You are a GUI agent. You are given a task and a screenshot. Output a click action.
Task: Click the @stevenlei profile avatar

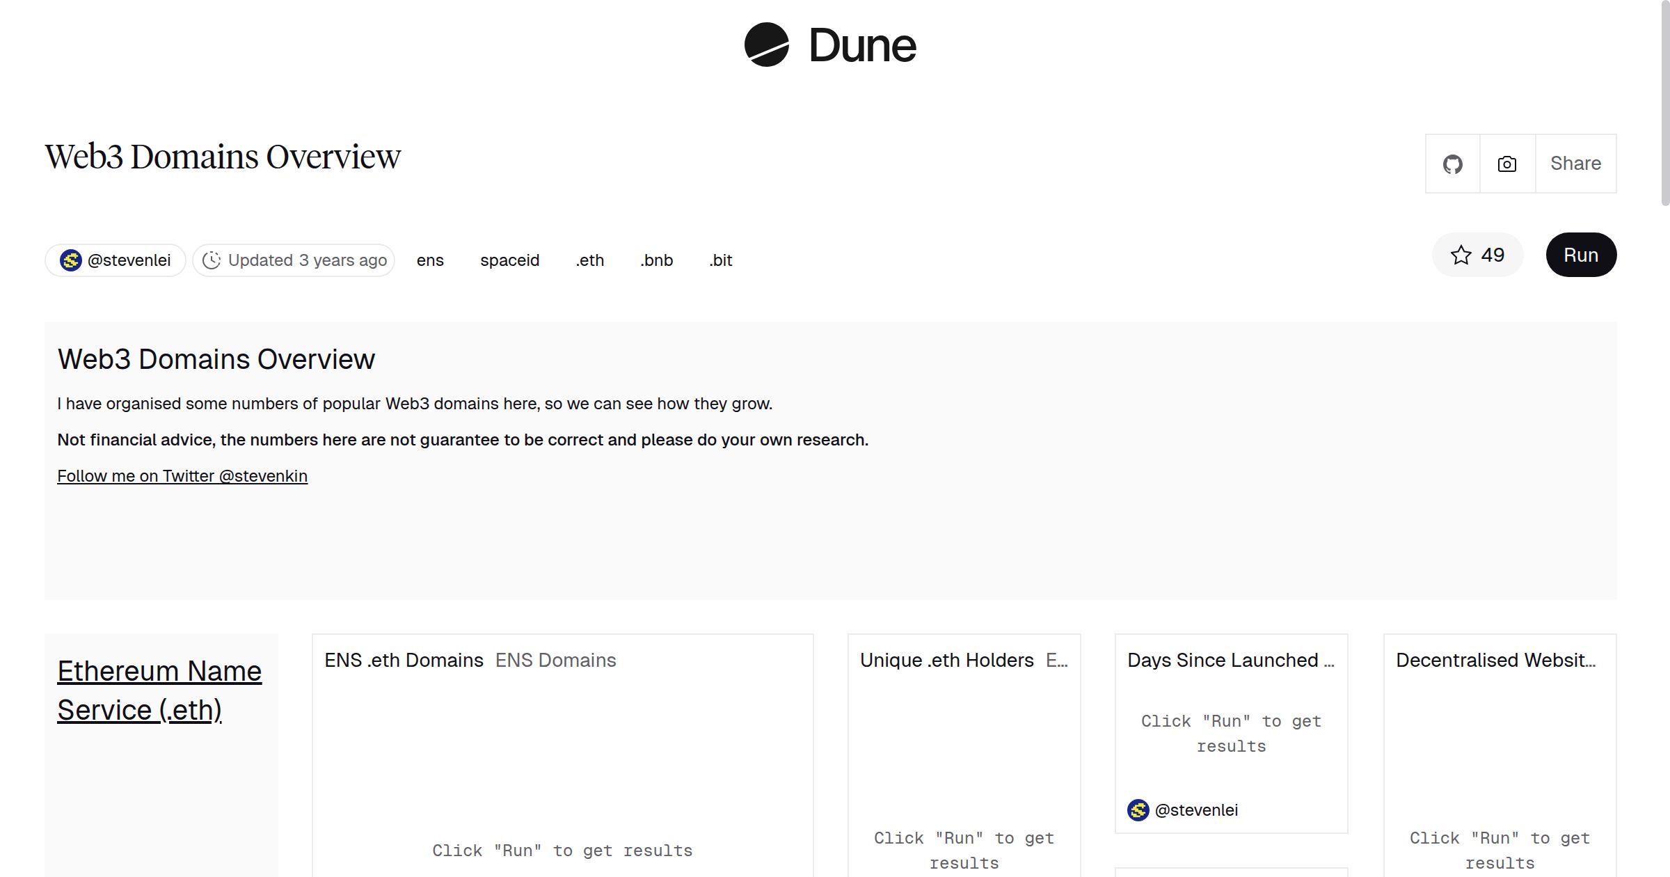[x=70, y=260]
